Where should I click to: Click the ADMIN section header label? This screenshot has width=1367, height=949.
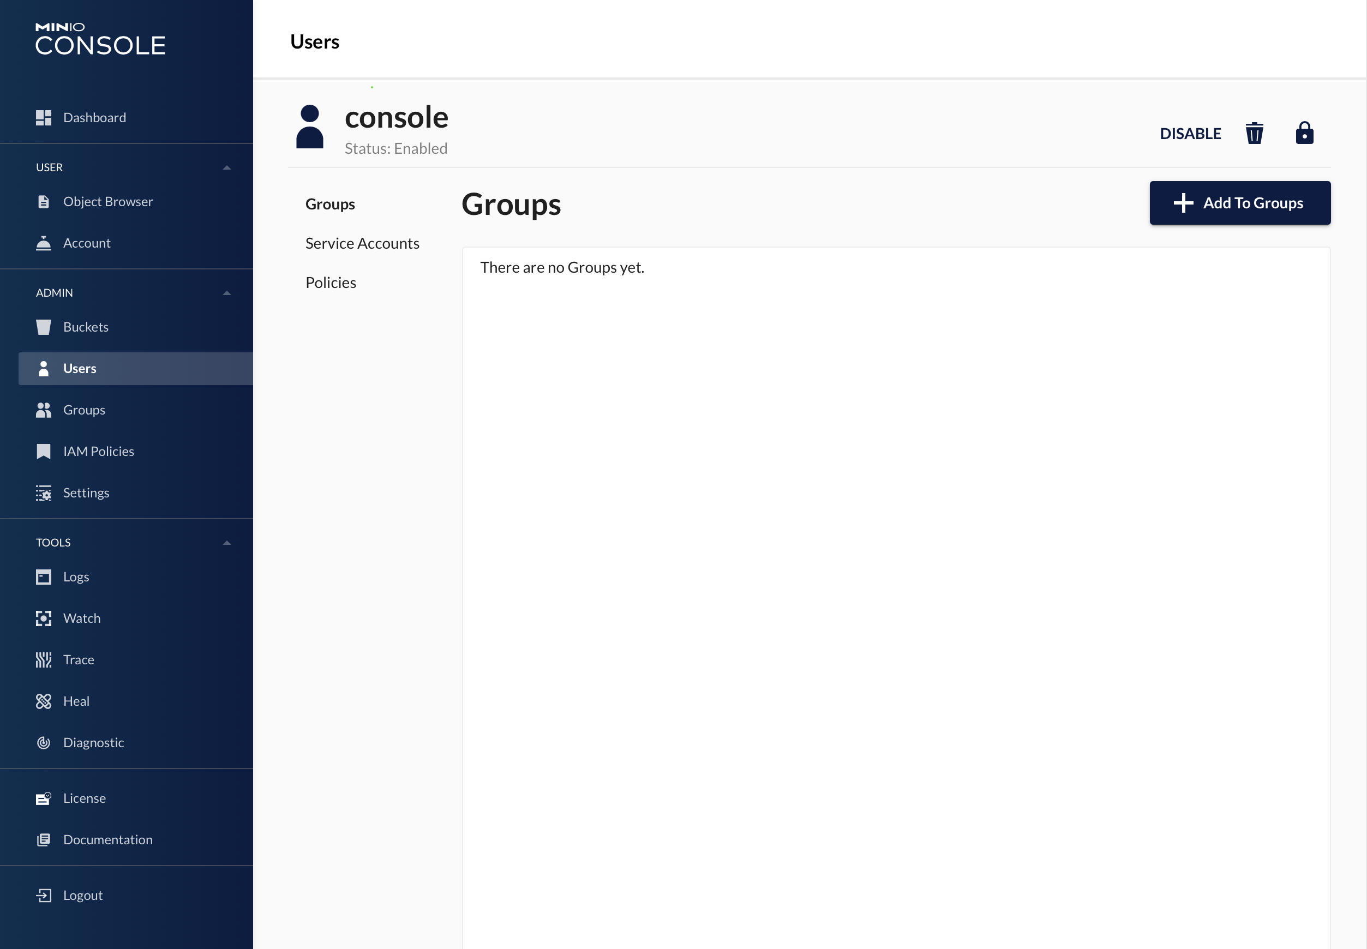[54, 293]
